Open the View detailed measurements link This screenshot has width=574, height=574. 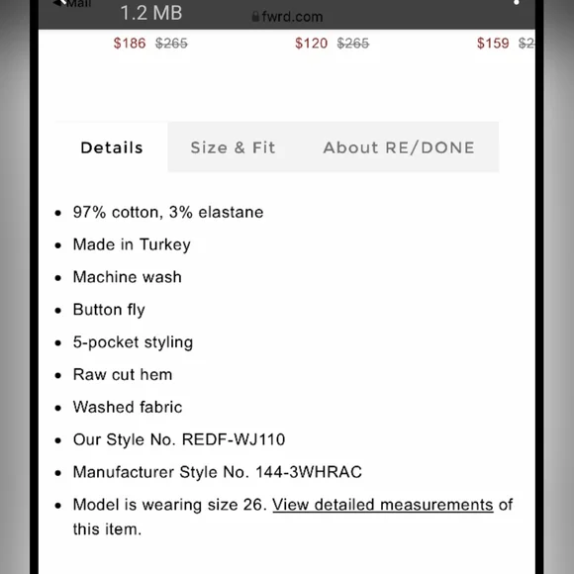click(383, 505)
